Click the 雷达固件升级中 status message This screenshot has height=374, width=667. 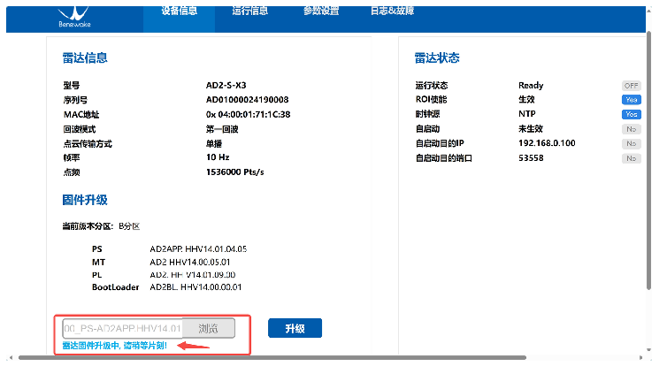coord(114,346)
